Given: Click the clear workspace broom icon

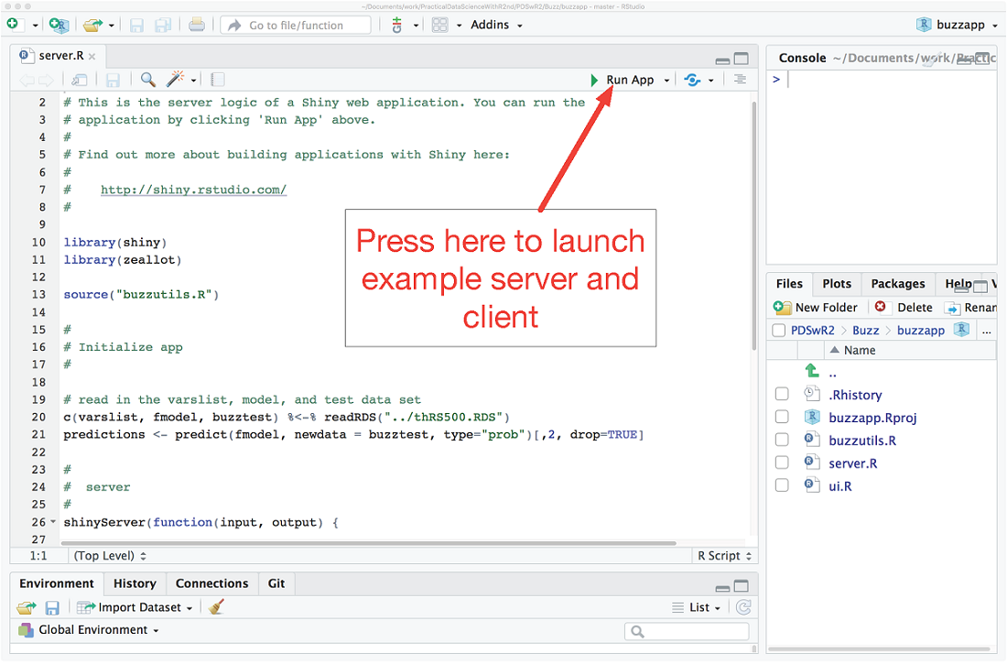Looking at the screenshot, I should coord(216,607).
